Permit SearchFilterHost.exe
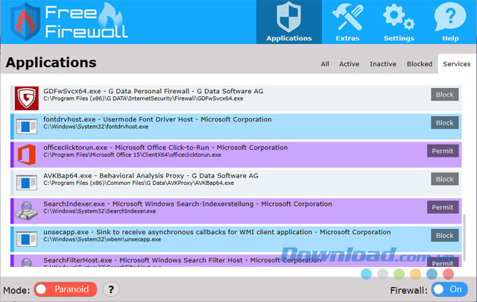This screenshot has width=477, height=302. [443, 262]
